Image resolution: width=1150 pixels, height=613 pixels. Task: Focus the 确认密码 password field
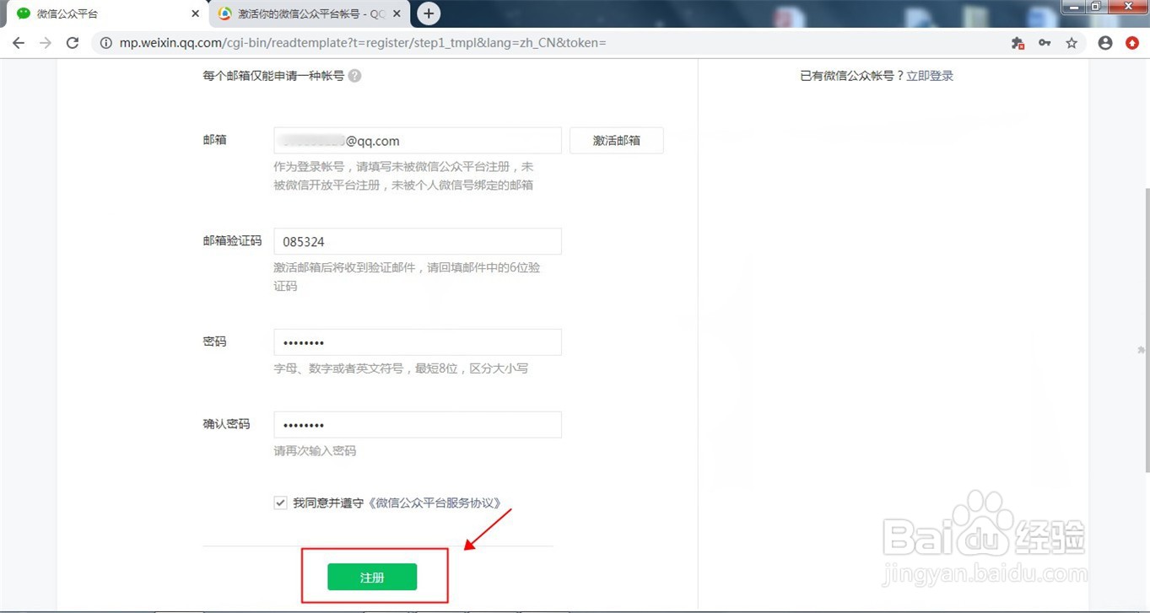tap(418, 425)
